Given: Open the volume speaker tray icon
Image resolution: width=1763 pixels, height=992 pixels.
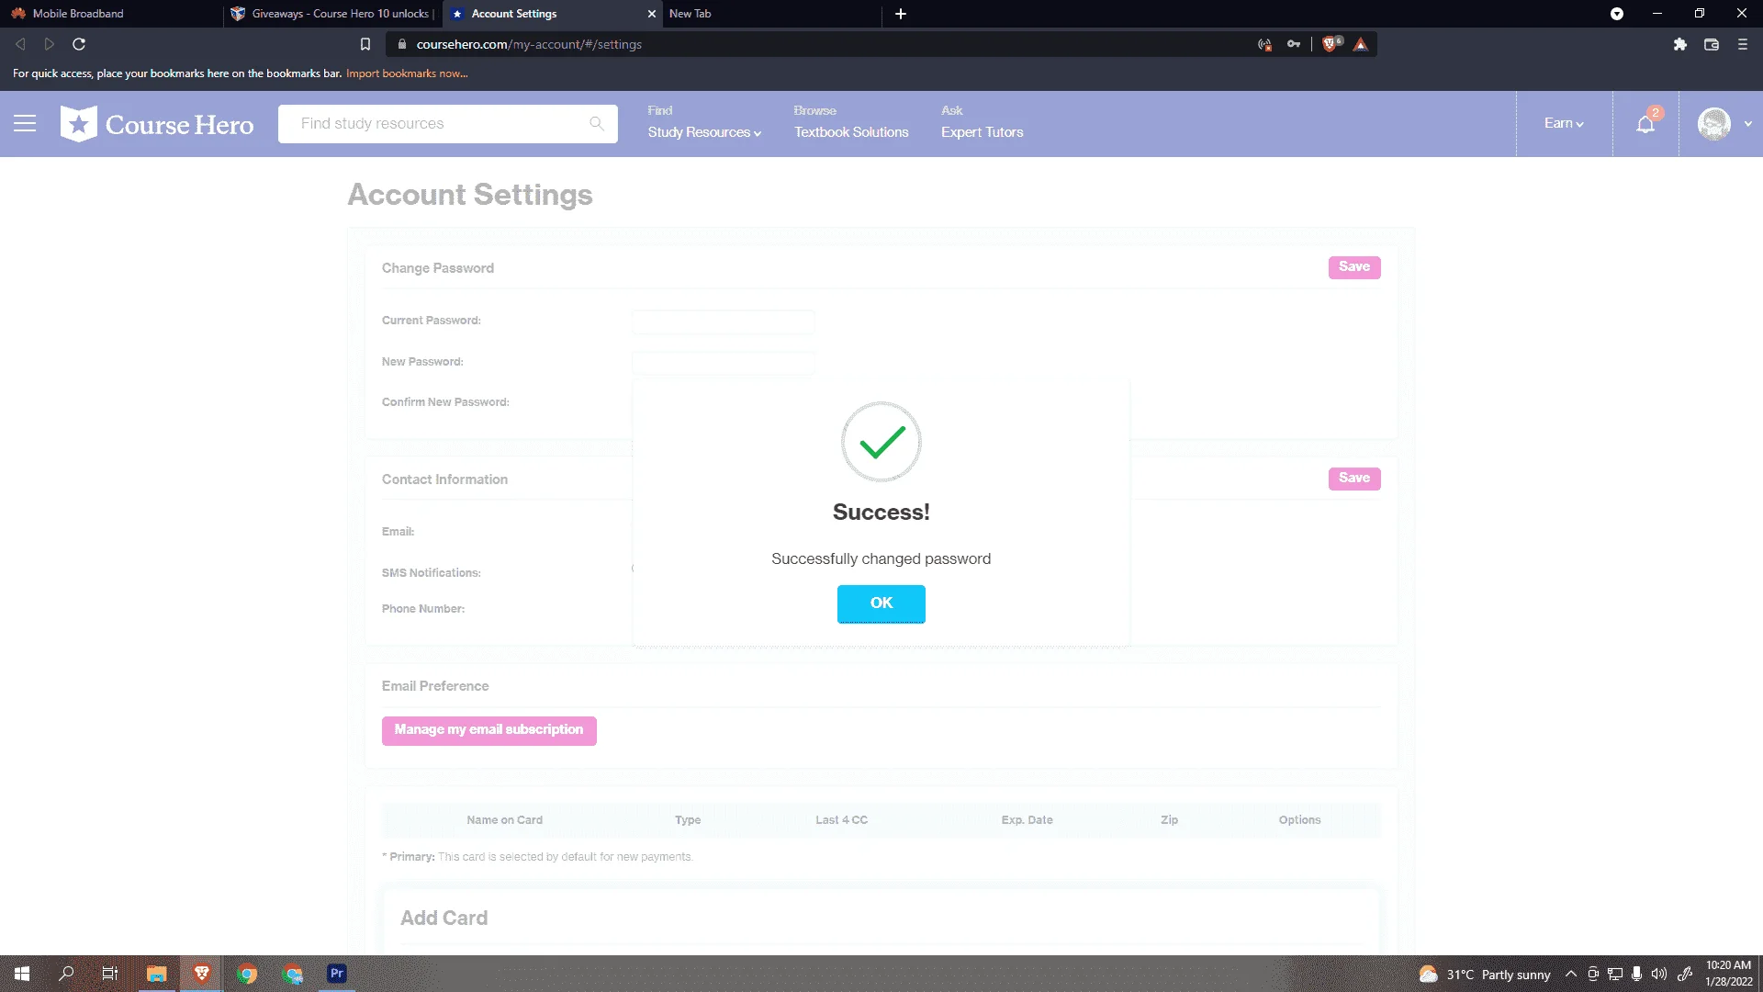Looking at the screenshot, I should coord(1658,975).
